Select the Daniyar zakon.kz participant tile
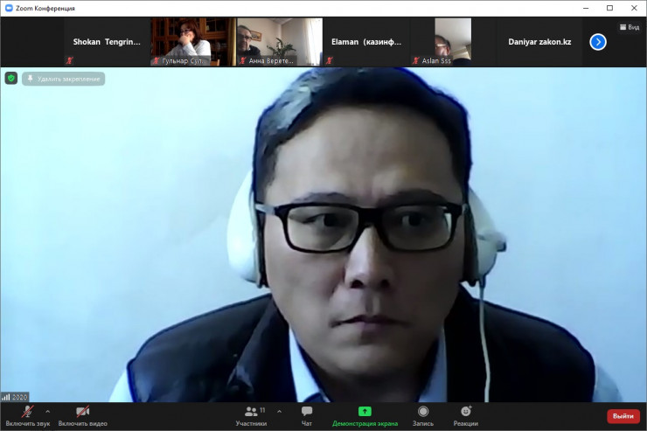This screenshot has width=647, height=431. pos(539,41)
